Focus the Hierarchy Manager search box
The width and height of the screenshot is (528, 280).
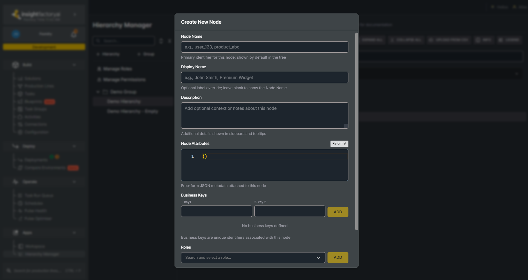click(124, 41)
